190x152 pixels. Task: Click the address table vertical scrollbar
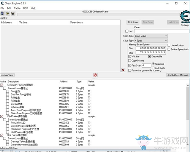point(188,103)
